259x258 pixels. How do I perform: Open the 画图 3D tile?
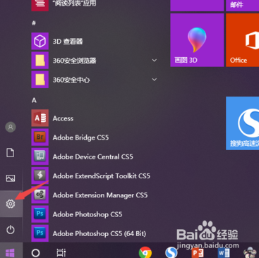click(197, 40)
